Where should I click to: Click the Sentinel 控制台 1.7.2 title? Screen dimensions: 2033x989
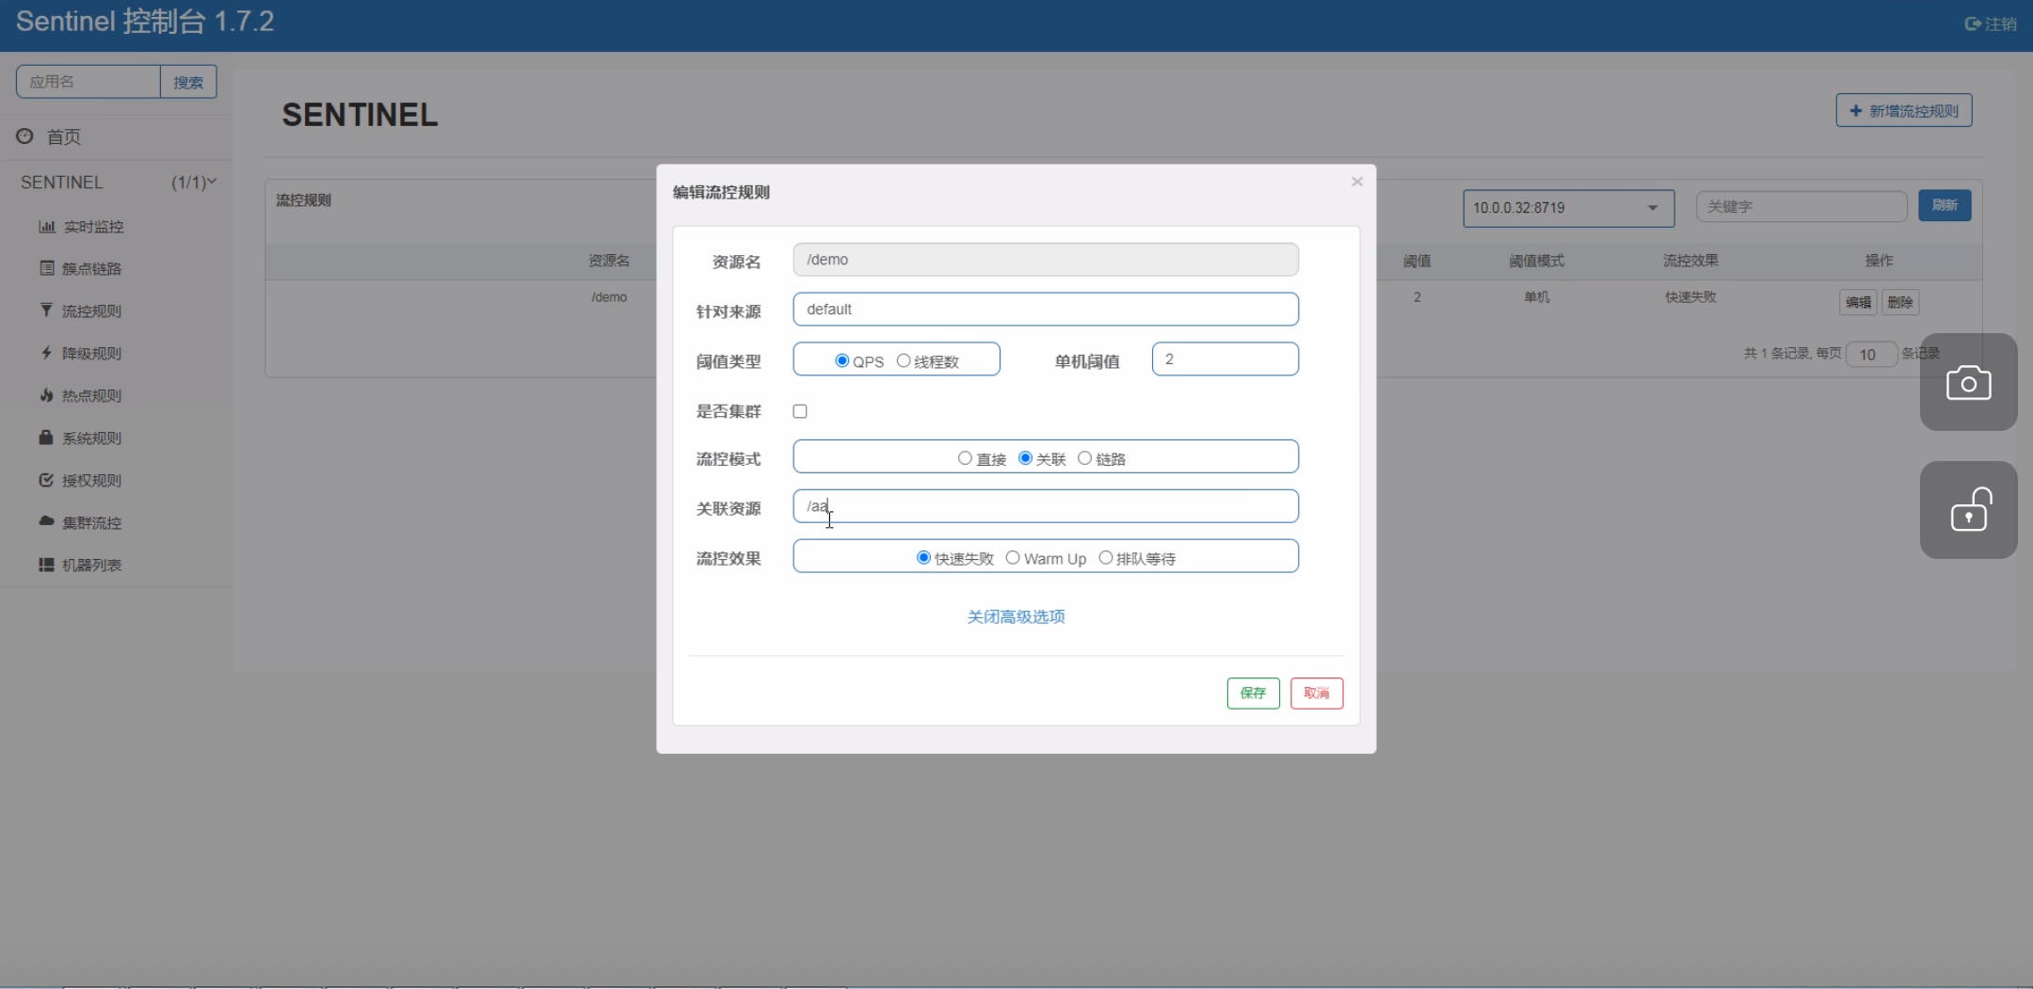point(145,22)
